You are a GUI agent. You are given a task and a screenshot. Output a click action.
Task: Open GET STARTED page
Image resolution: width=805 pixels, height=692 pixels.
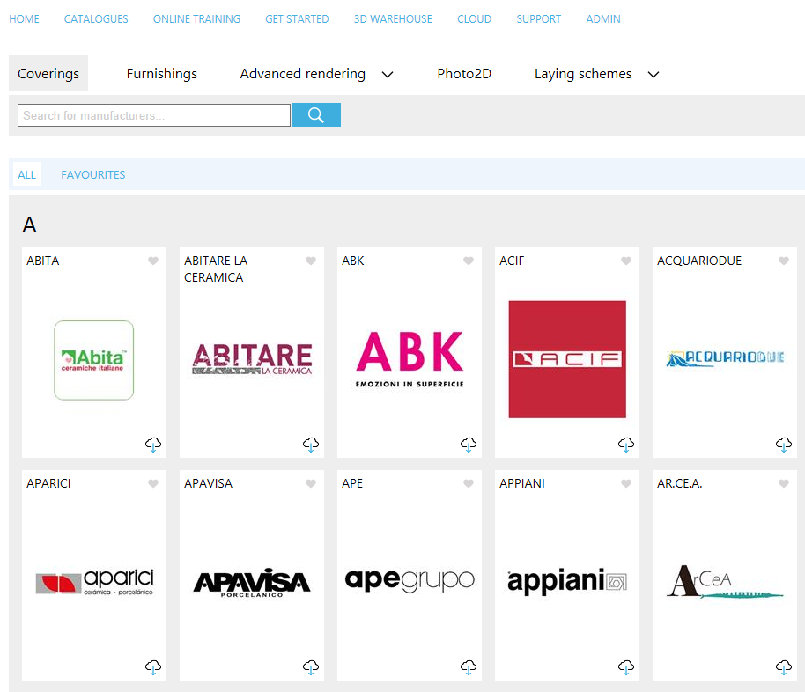297,19
